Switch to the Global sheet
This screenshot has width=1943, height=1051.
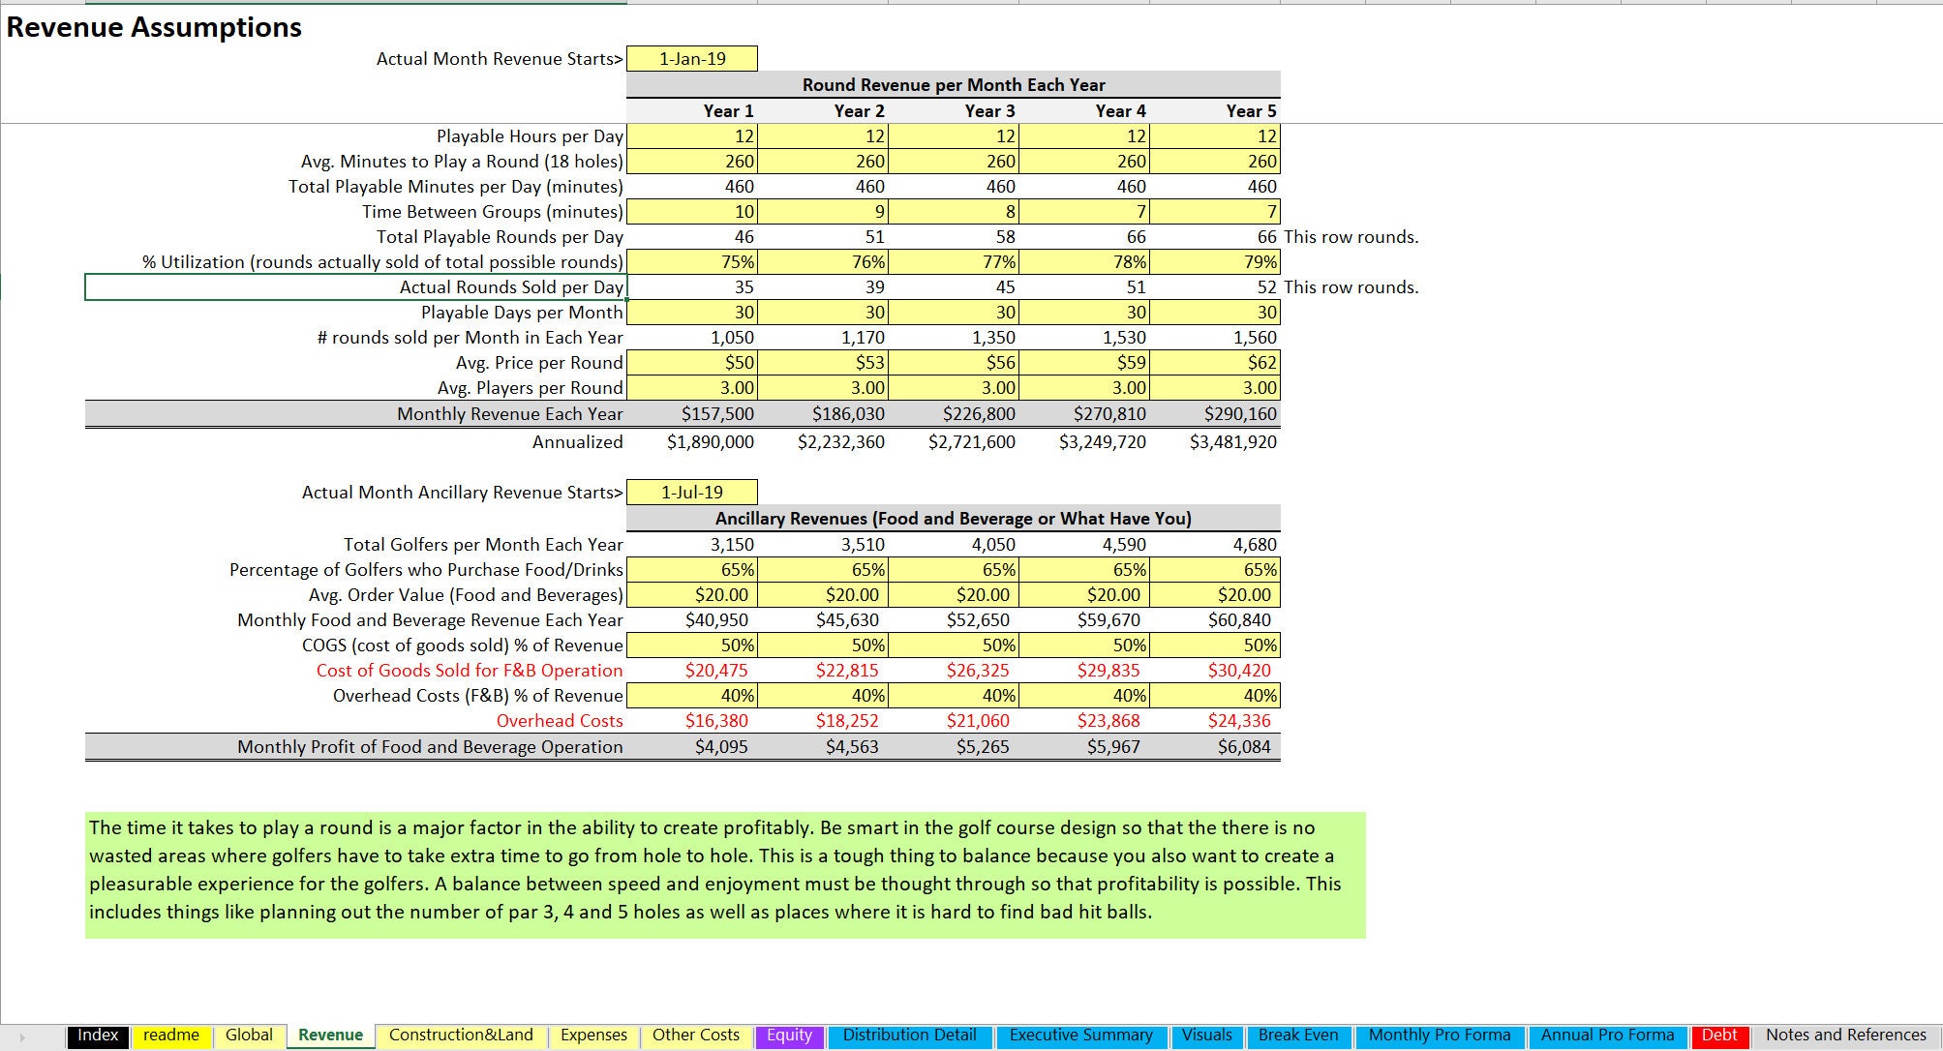point(249,1035)
